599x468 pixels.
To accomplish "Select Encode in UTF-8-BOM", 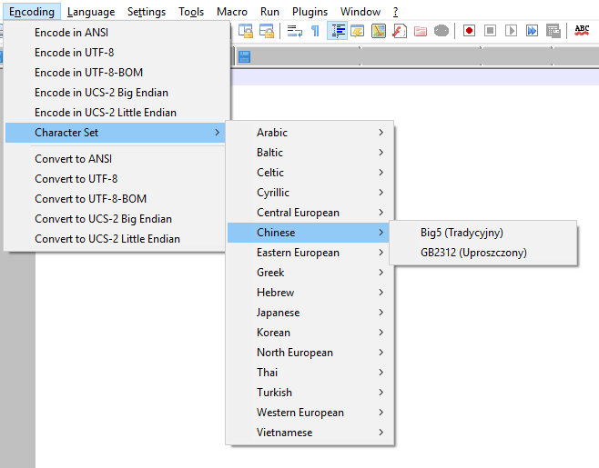I will (117, 73).
